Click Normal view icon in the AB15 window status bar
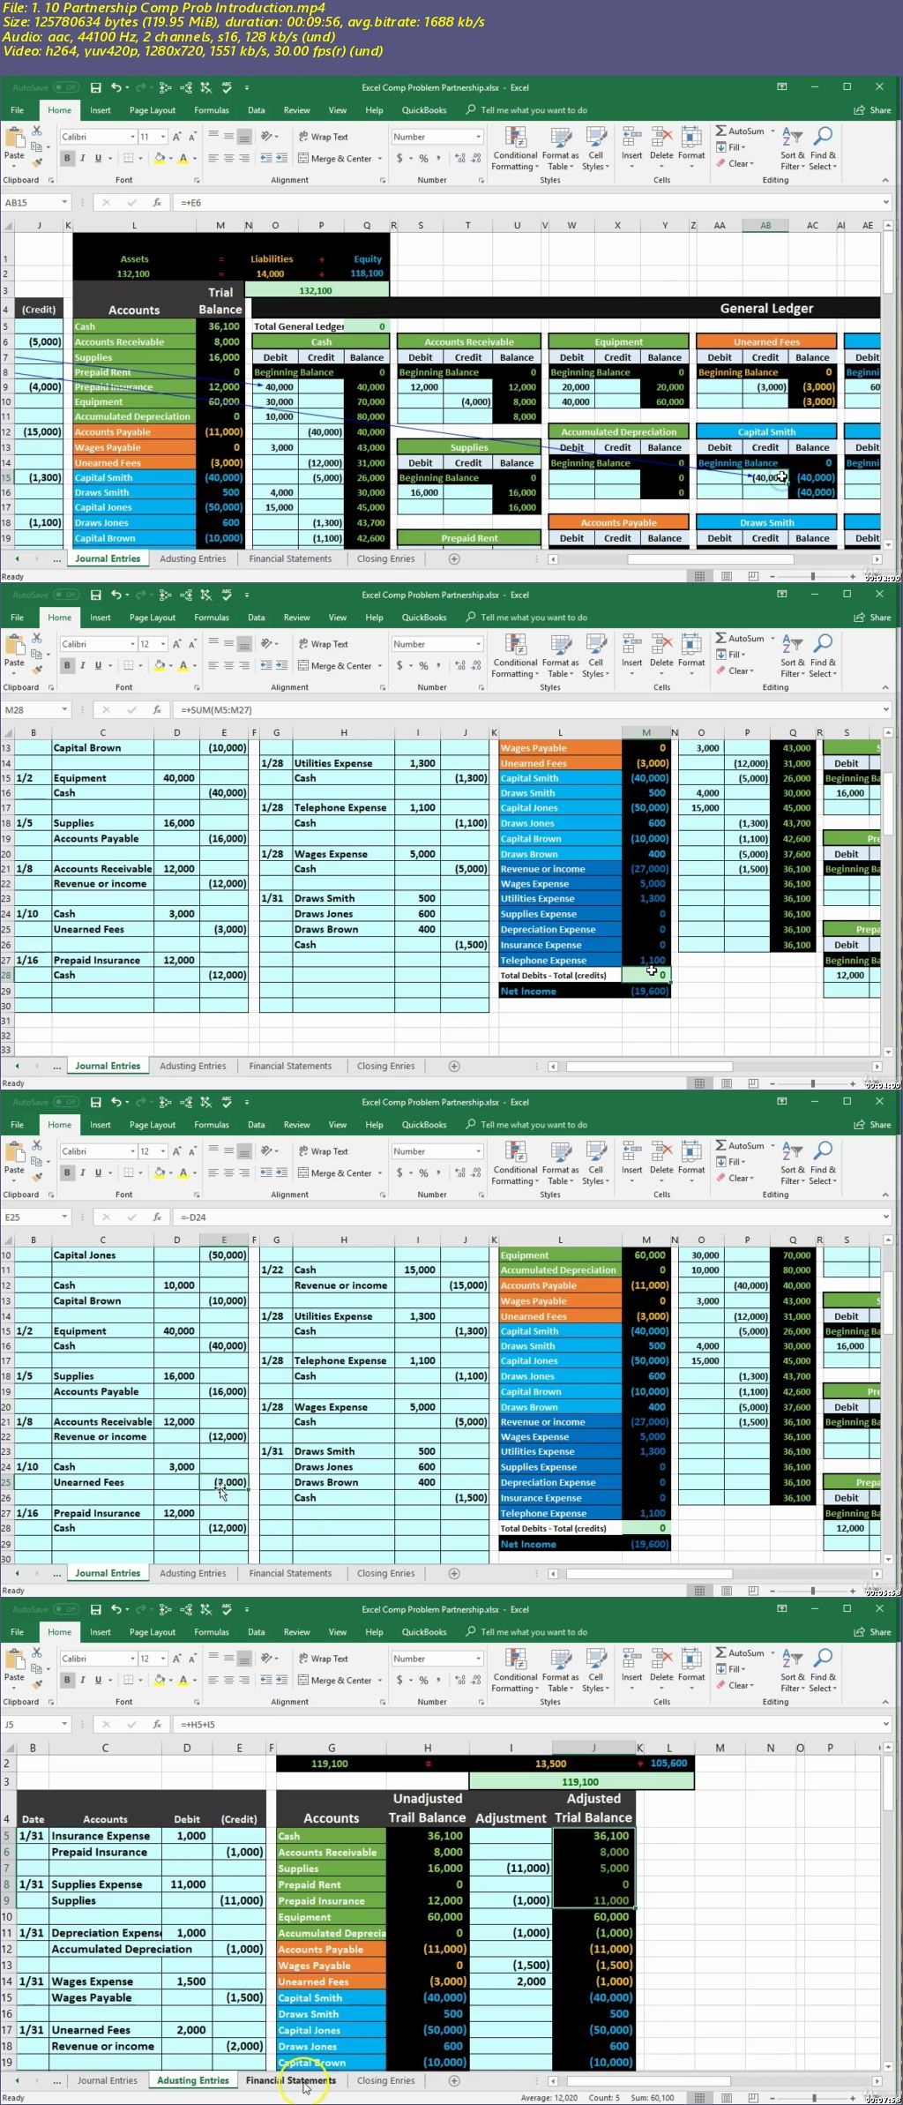903x2105 pixels. coord(699,576)
